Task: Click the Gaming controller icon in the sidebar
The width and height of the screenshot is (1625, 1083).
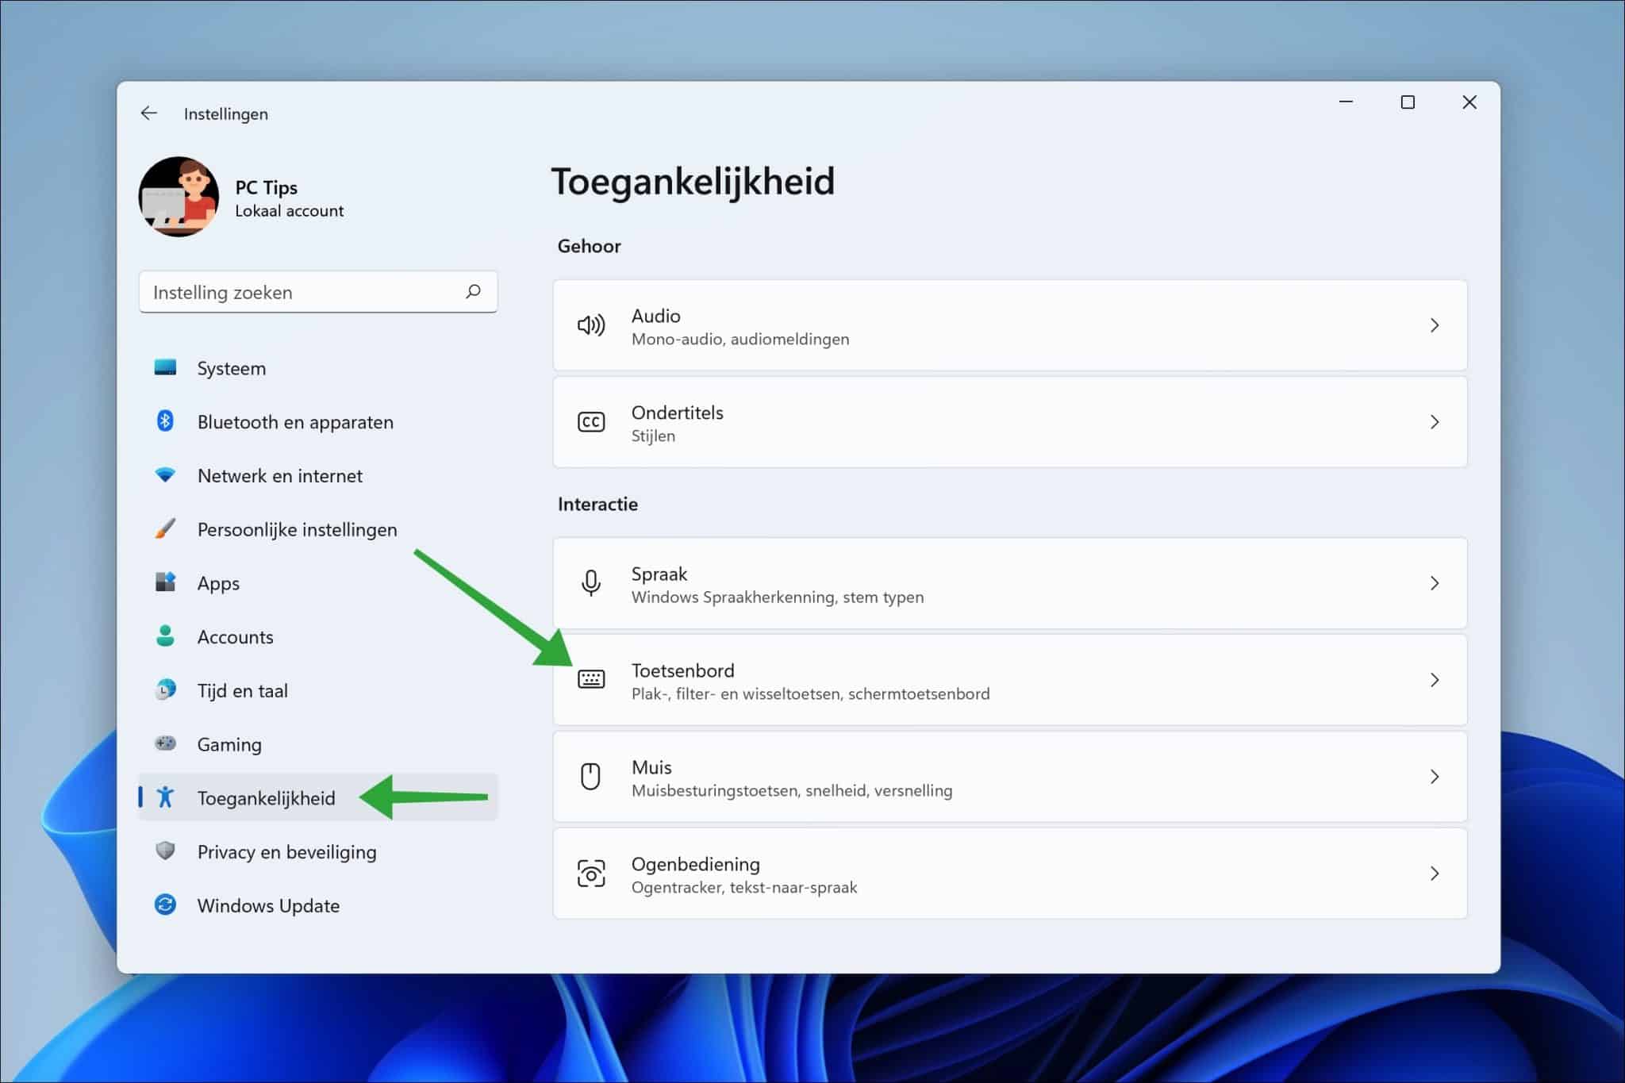Action: (x=167, y=744)
